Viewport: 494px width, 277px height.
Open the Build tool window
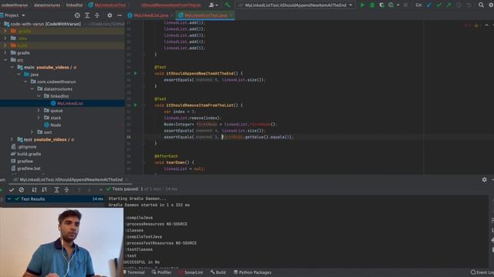[218, 272]
